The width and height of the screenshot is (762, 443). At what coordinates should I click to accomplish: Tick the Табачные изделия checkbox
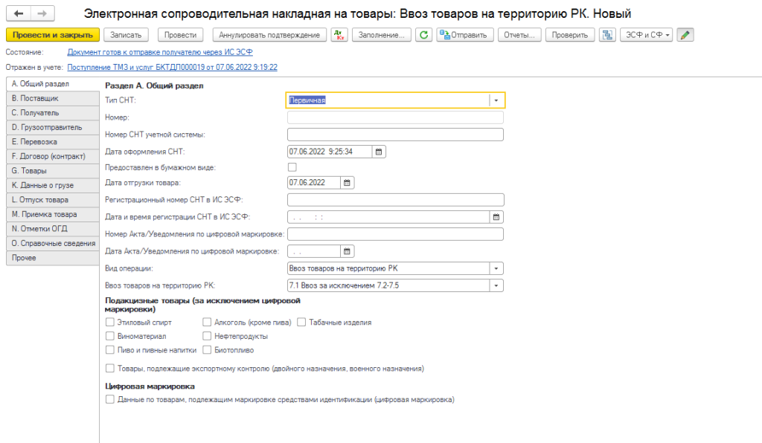[x=302, y=323]
